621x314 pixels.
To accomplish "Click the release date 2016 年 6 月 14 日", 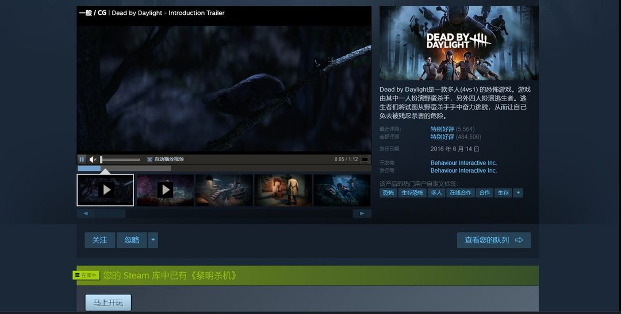I will pyautogui.click(x=455, y=149).
